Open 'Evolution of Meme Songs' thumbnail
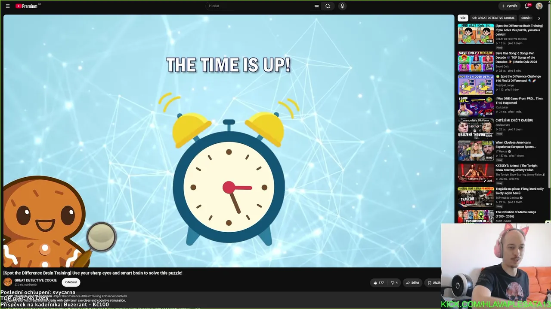 (476, 216)
